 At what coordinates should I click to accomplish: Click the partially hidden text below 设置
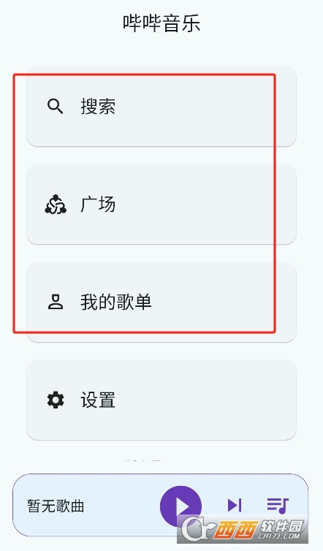(x=143, y=460)
